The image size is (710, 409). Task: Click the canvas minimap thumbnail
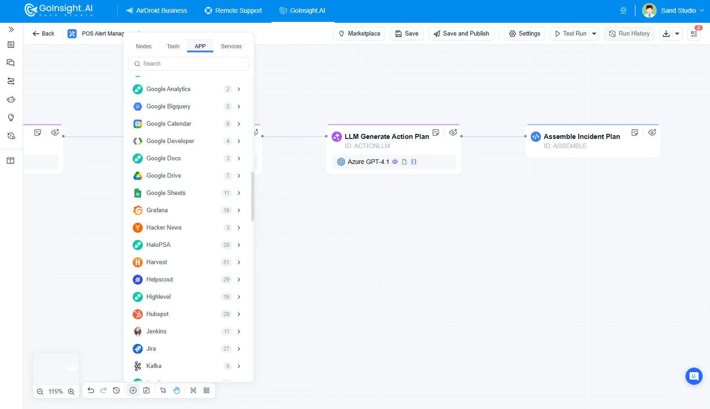pos(56,368)
